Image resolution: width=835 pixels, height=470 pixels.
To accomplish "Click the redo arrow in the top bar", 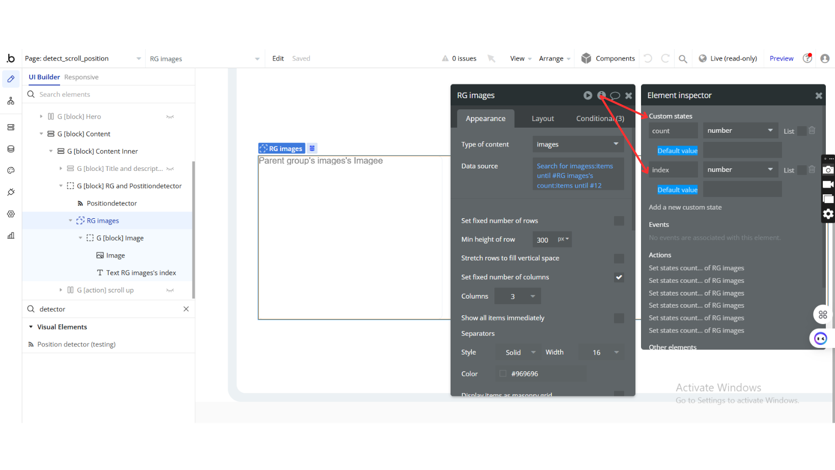I will 665,58.
